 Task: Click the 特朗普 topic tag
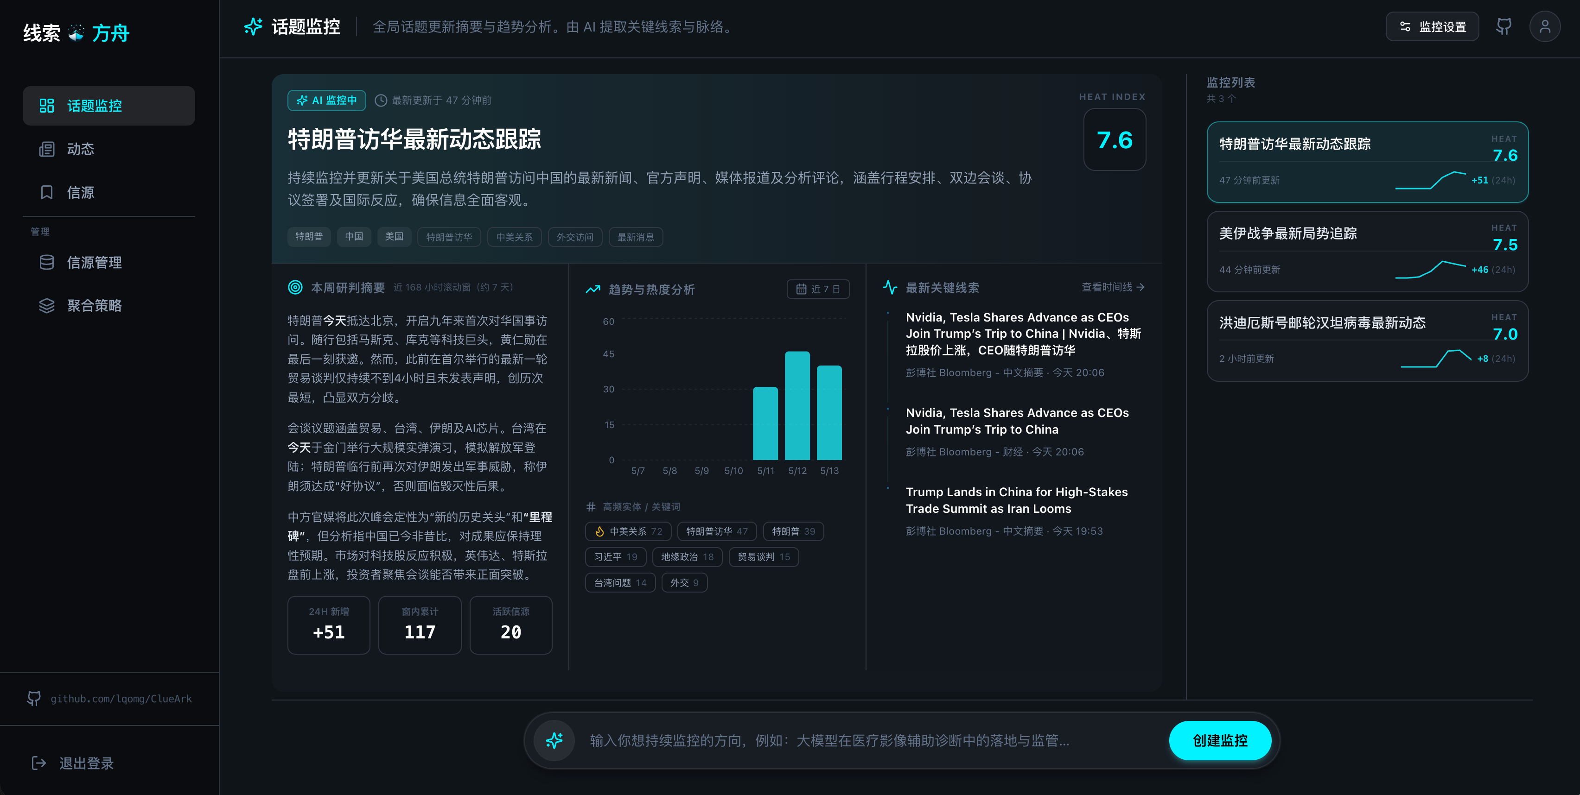[308, 237]
